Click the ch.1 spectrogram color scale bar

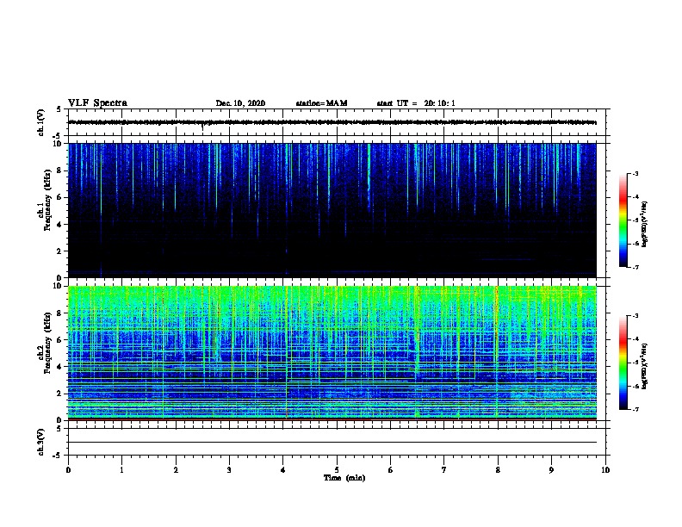[623, 220]
